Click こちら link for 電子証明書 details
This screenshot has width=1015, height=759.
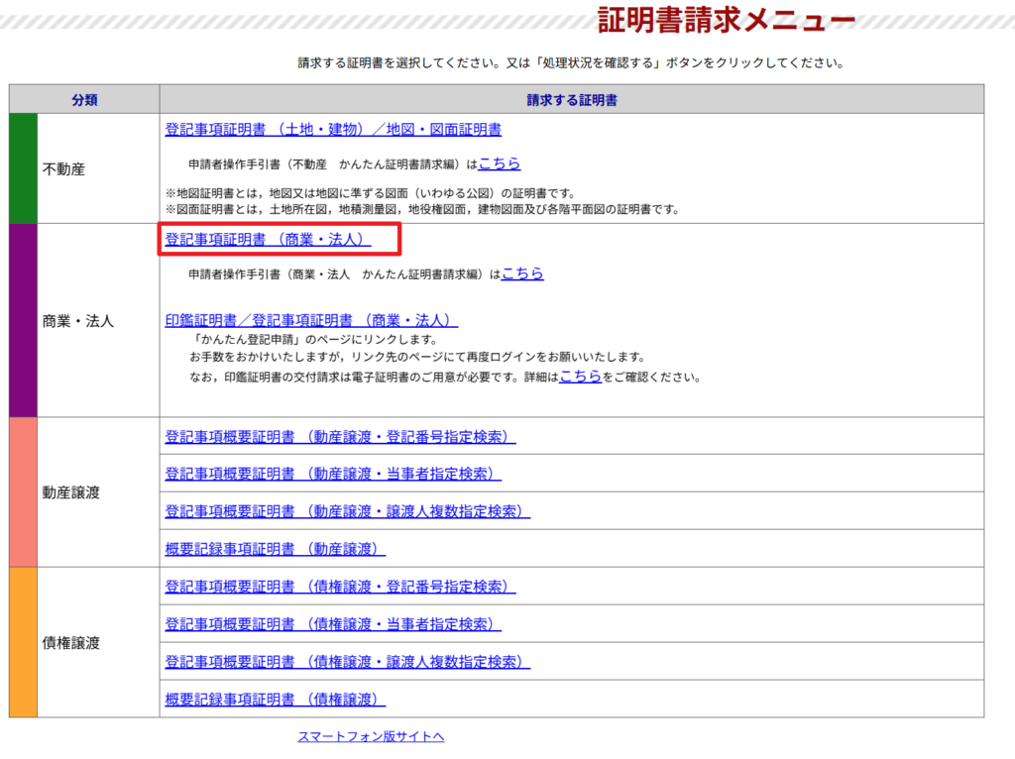[x=580, y=377]
